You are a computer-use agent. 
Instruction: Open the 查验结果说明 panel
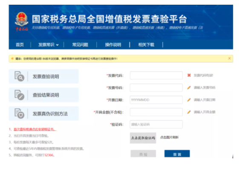click(x=43, y=95)
